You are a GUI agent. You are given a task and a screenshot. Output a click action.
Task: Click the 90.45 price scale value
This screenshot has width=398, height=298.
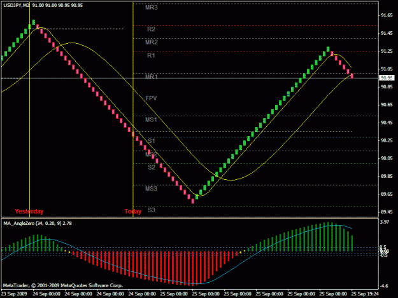pos(387,123)
